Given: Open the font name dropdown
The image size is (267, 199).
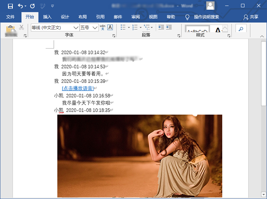Looking at the screenshot, I should (x=76, y=27).
